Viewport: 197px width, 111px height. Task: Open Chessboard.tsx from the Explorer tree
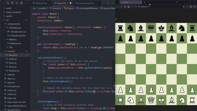coord(18,35)
